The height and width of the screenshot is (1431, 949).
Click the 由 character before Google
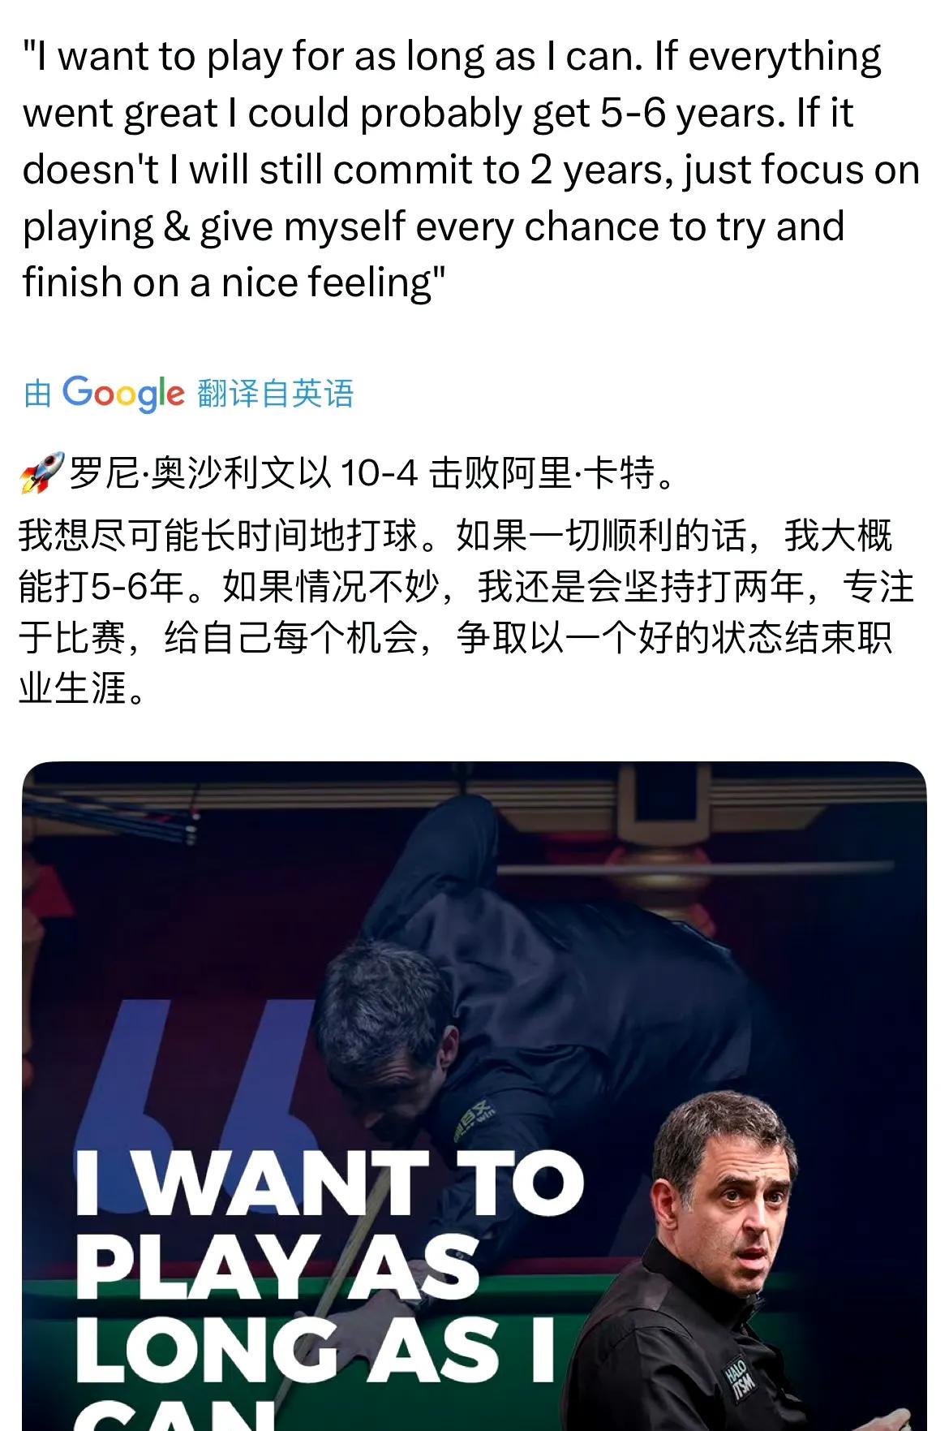[x=37, y=394]
